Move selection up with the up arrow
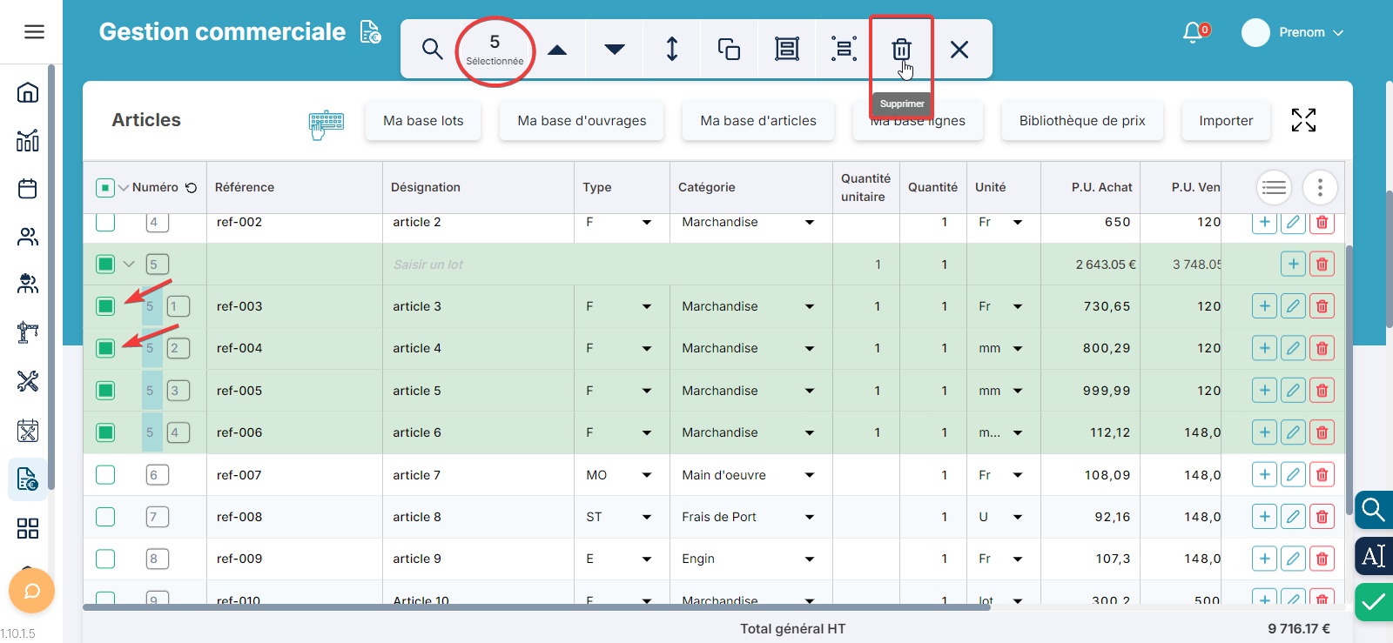The image size is (1393, 643). point(557,50)
